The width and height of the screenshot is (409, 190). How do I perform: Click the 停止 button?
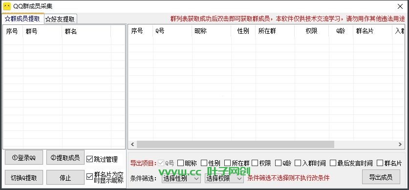click(x=65, y=177)
